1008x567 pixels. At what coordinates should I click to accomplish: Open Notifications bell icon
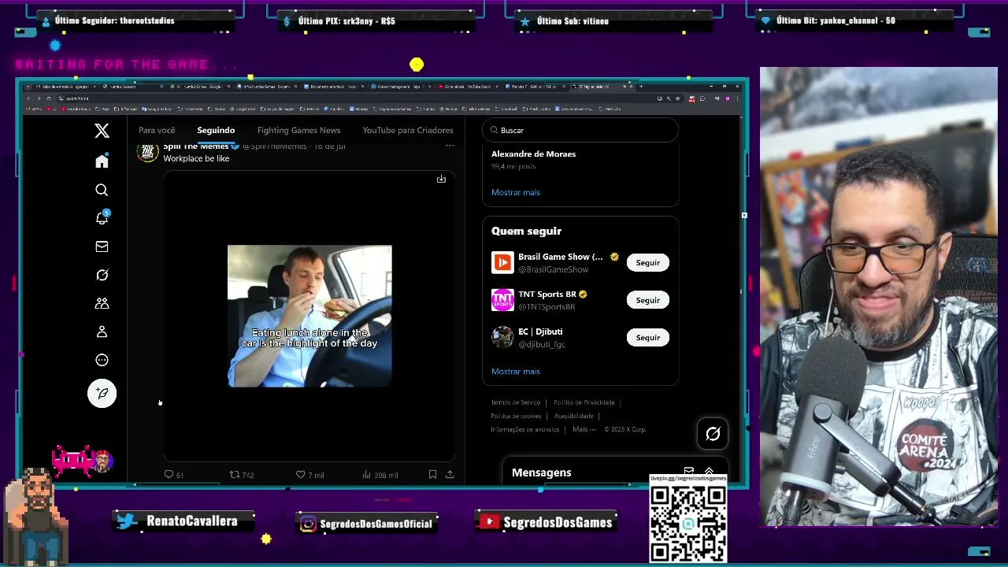[102, 218]
